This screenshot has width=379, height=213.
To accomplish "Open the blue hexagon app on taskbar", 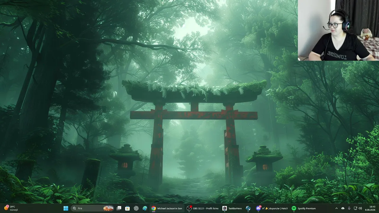I will point(248,208).
